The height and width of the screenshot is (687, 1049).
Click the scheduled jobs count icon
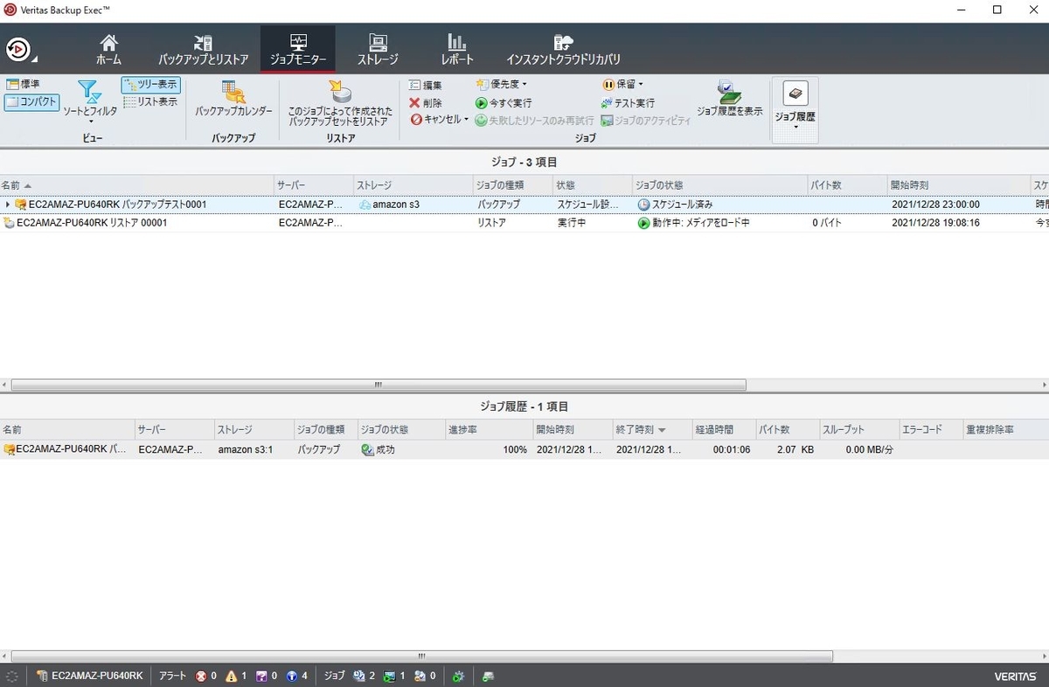pyautogui.click(x=358, y=676)
